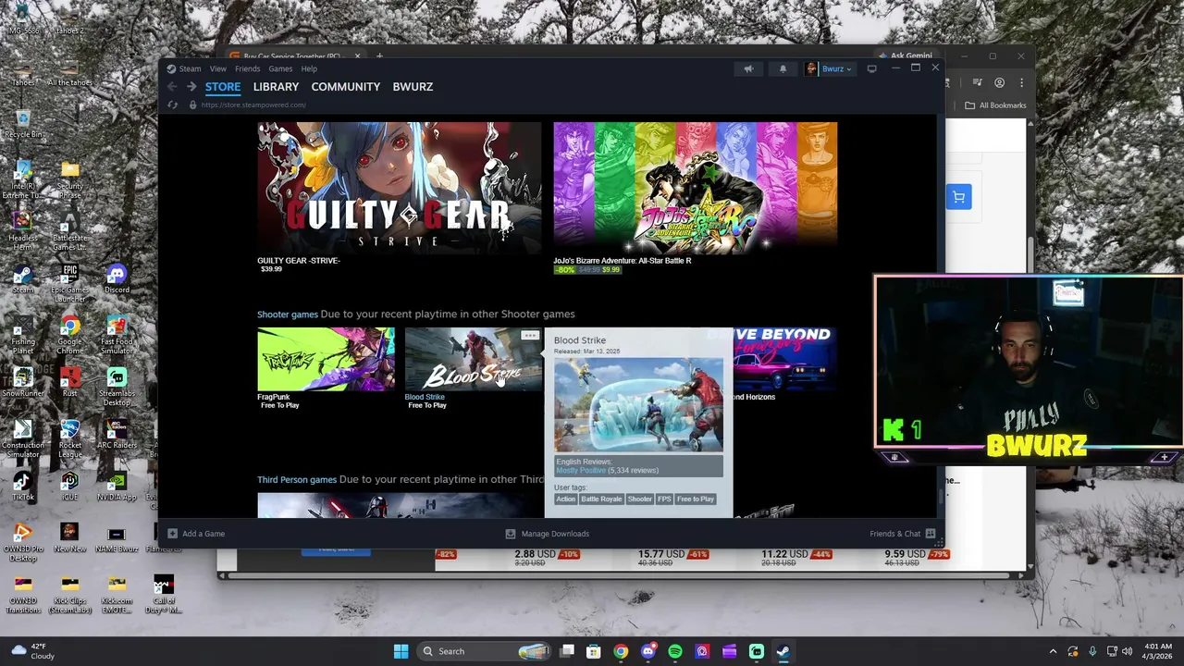Screen dimensions: 1184x666
Task: Switch Steam to Big Picture mode icon
Action: [x=871, y=68]
